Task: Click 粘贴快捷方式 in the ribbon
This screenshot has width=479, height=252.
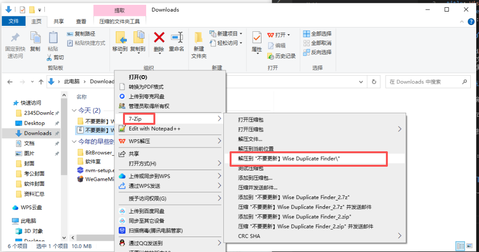Action: pos(86,43)
